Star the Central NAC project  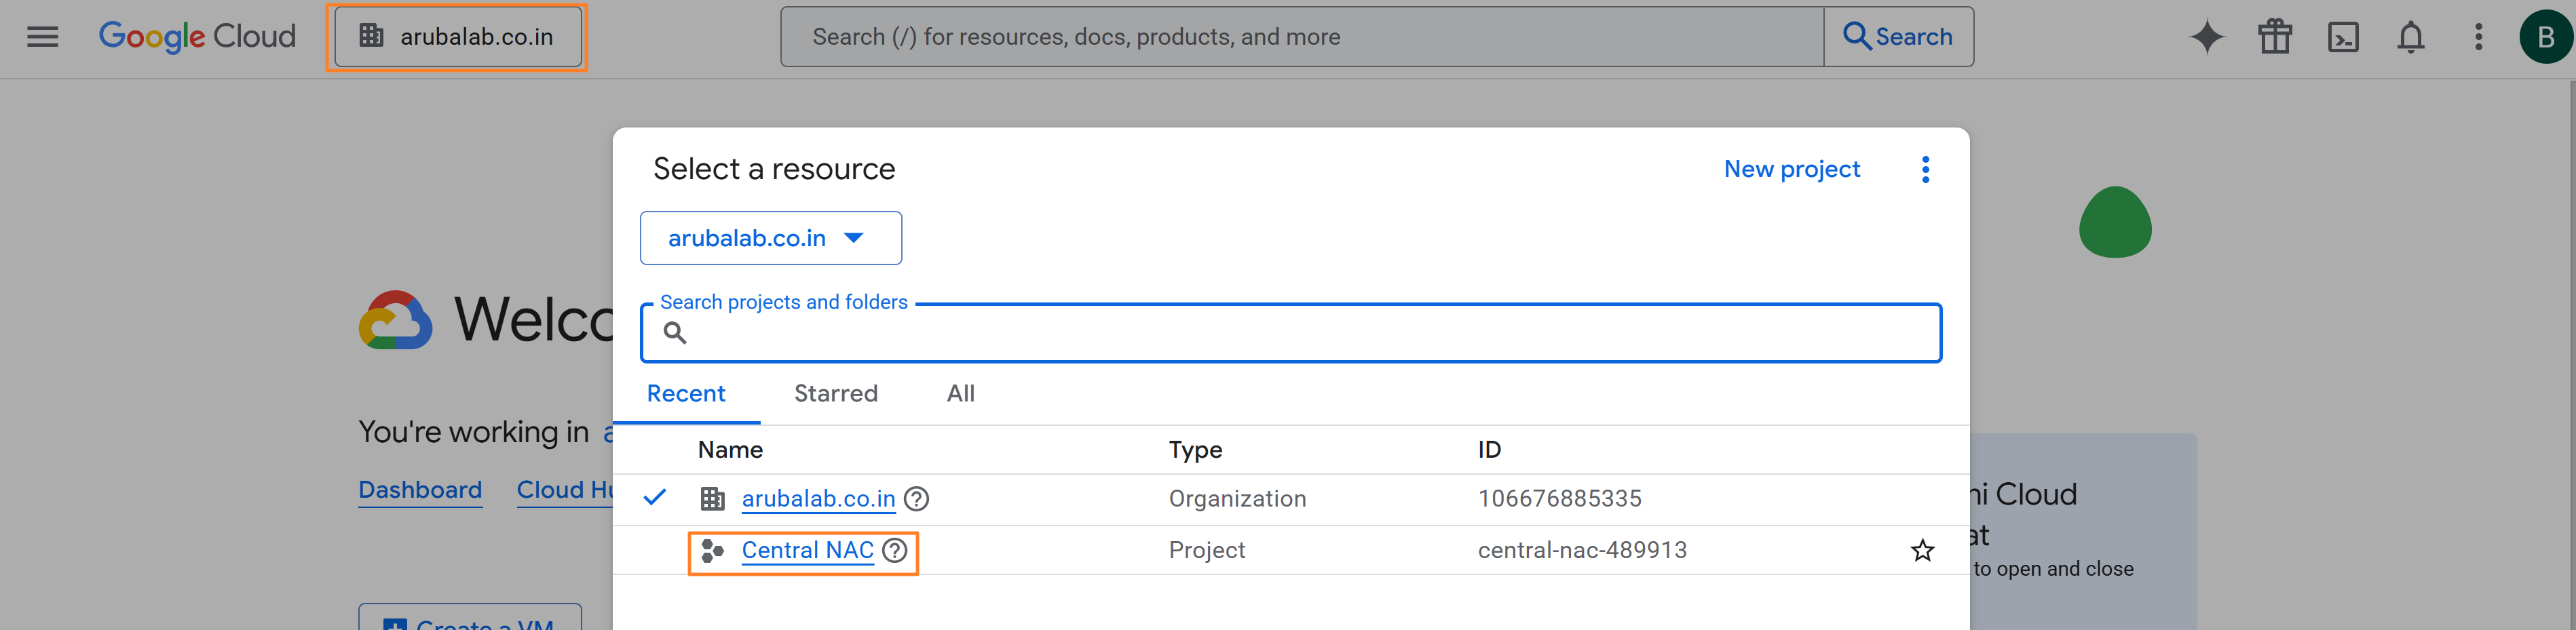coord(1922,551)
